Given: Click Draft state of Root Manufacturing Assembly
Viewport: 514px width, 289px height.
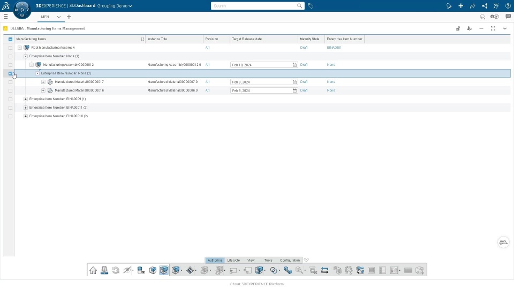Looking at the screenshot, I should coord(304,48).
